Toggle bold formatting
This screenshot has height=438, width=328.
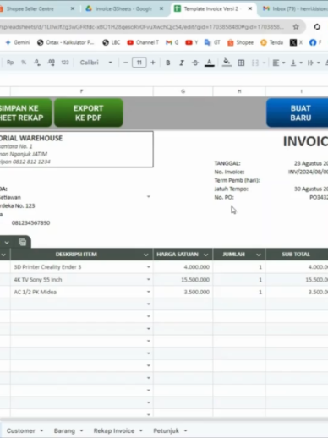pos(168,63)
